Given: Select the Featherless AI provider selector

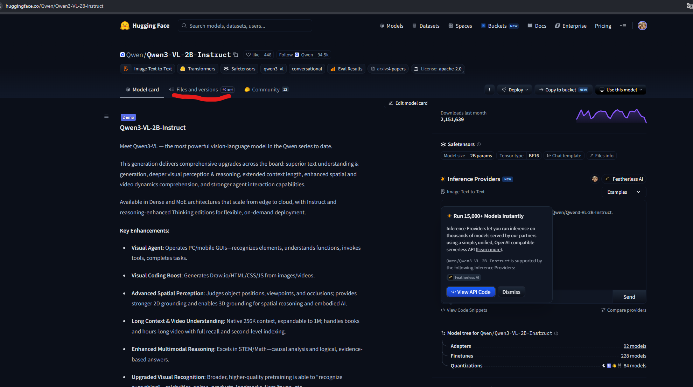Looking at the screenshot, I should pos(624,179).
